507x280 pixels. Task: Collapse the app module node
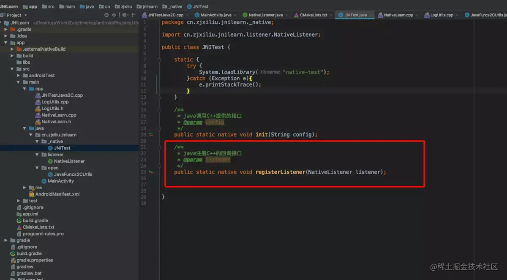[6, 43]
